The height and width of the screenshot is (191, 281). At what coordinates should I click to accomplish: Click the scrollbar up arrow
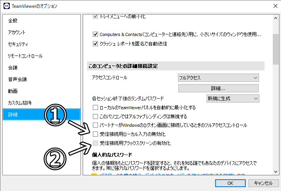point(276,18)
